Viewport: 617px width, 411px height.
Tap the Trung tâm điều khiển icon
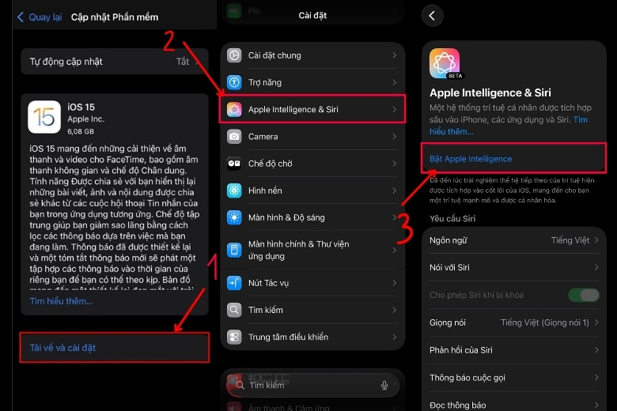click(x=234, y=337)
